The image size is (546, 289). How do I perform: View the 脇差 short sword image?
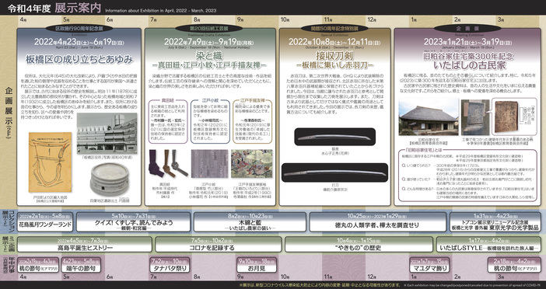click(x=334, y=137)
